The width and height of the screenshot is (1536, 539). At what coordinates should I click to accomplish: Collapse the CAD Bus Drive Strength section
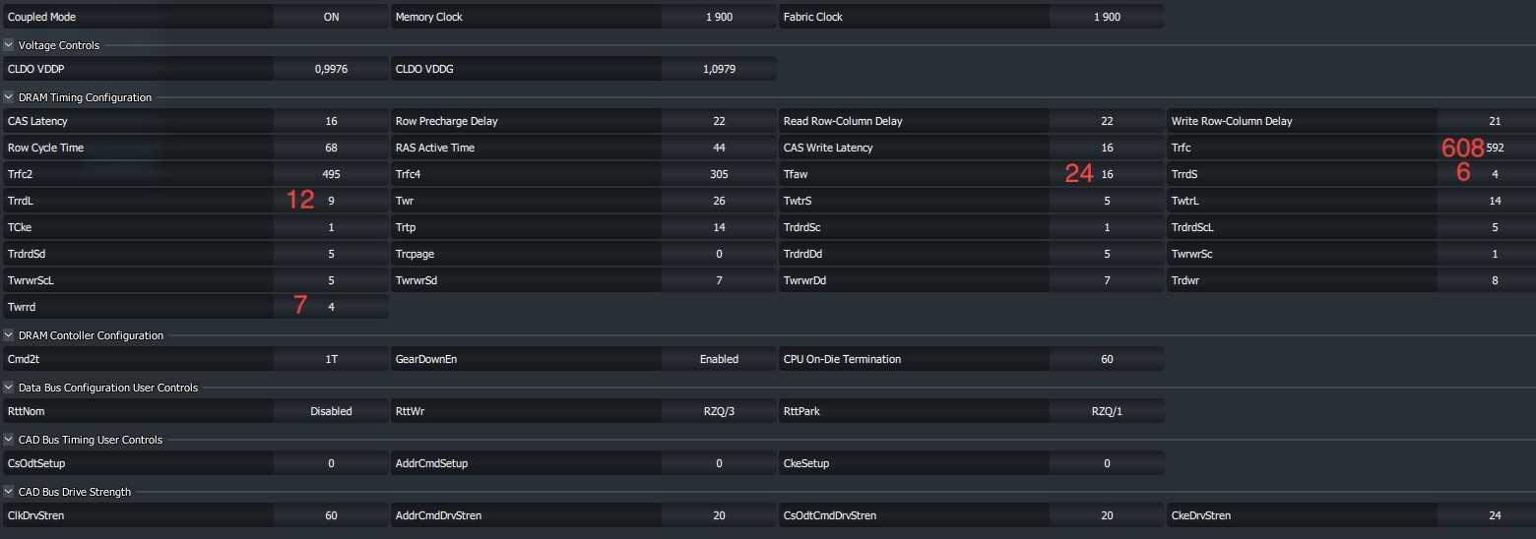9,492
